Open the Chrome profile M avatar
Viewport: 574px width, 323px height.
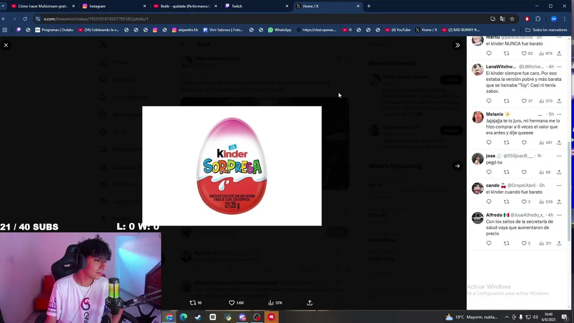554,19
